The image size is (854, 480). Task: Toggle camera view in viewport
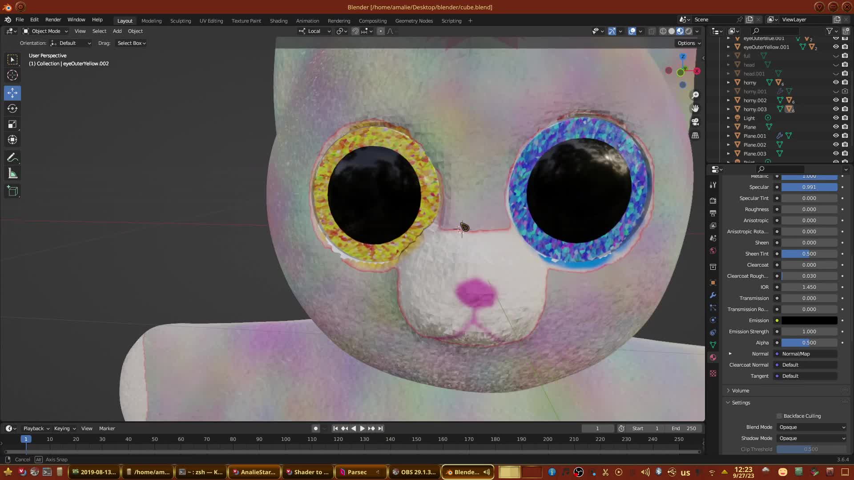point(695,122)
